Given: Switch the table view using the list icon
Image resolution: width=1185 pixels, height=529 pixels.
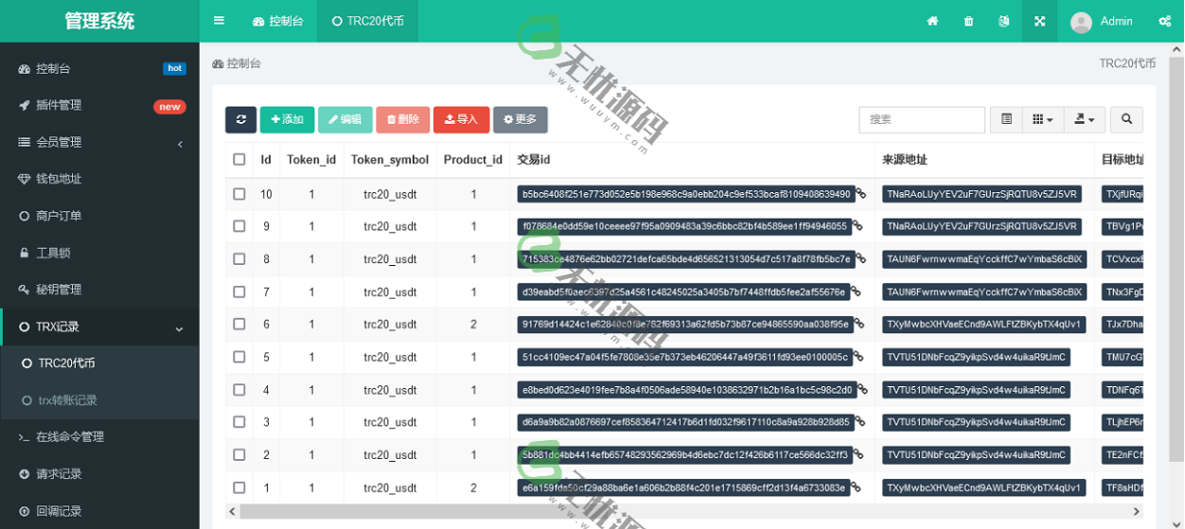Looking at the screenshot, I should pyautogui.click(x=1006, y=119).
